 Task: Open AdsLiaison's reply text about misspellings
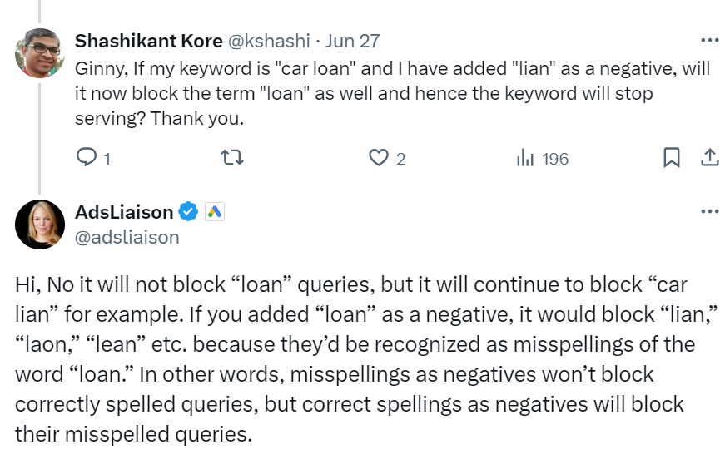[x=365, y=359]
